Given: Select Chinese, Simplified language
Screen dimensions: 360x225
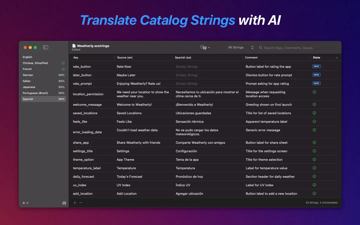Looking at the screenshot, I should point(44,63).
